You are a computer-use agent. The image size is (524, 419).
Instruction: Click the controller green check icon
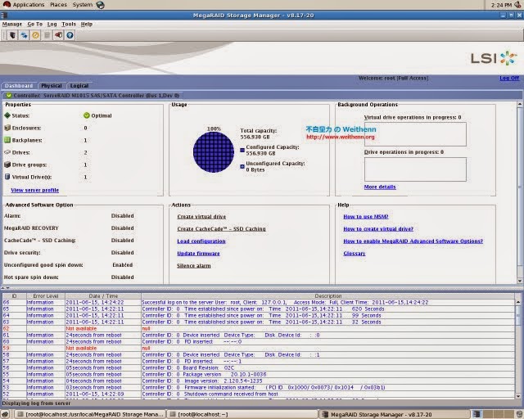pyautogui.click(x=9, y=96)
